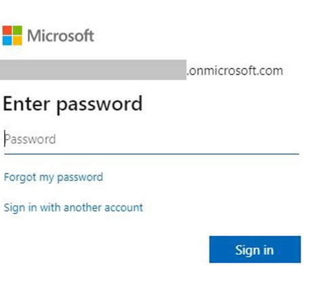Click the blue underline of password field

[152, 154]
